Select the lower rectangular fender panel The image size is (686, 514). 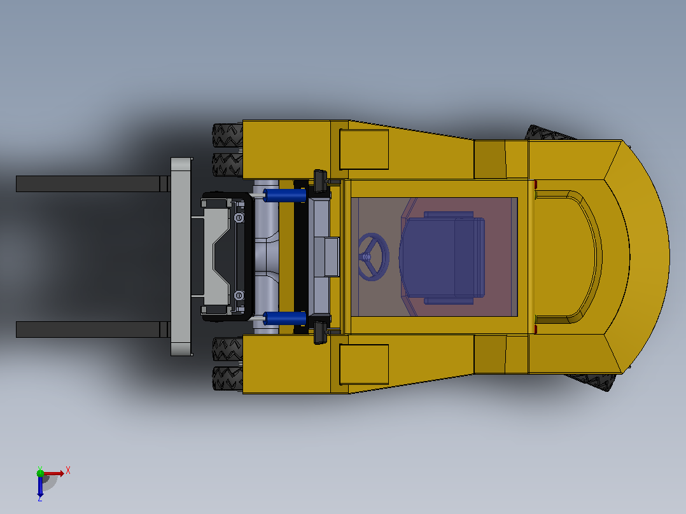click(364, 365)
